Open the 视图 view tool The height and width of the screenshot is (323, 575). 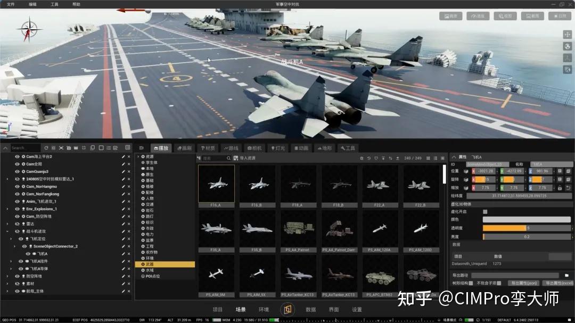[505, 15]
